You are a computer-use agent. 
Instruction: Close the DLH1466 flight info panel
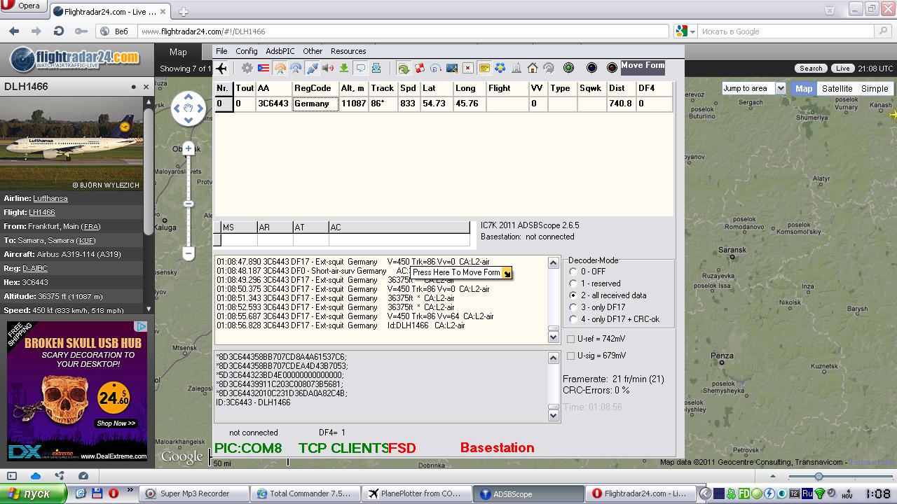[x=146, y=87]
